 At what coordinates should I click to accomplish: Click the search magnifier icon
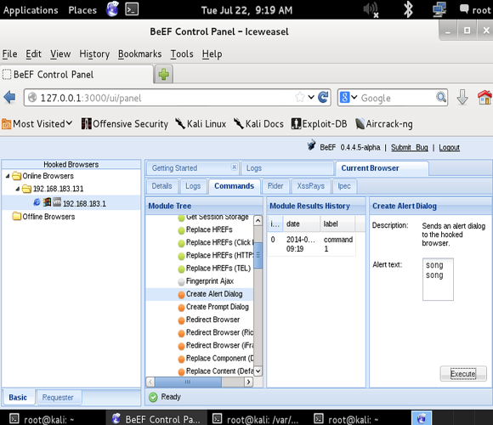[441, 97]
